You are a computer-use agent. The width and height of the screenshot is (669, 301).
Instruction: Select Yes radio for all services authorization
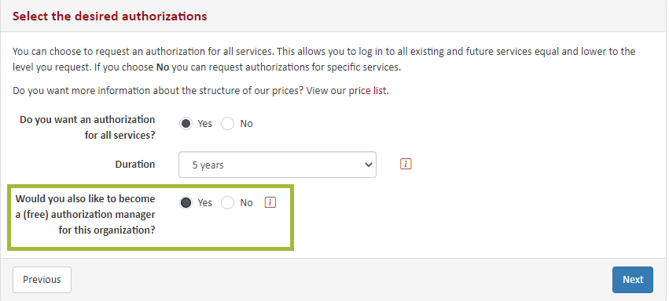[186, 124]
